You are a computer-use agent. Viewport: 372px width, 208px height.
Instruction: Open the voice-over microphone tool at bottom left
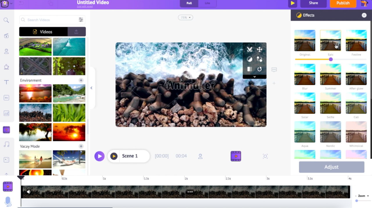(8, 201)
